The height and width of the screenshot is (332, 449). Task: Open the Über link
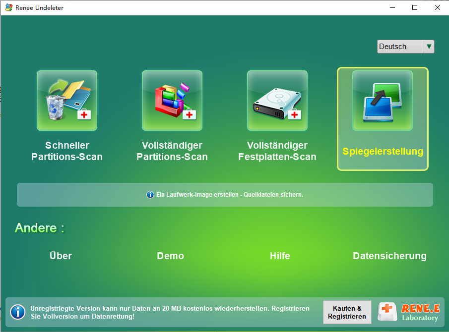tap(61, 256)
